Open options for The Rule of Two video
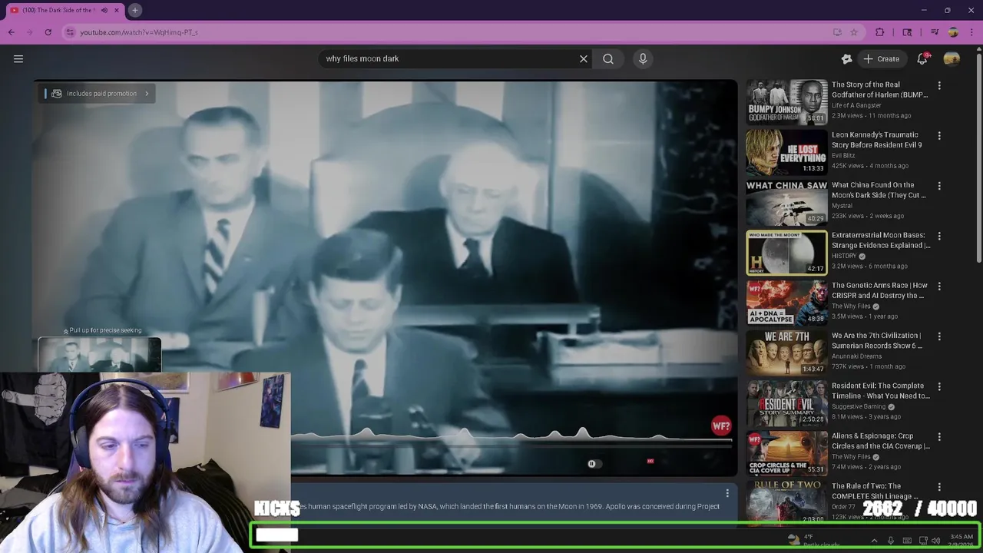Screen dimensions: 983x553 pos(938,487)
